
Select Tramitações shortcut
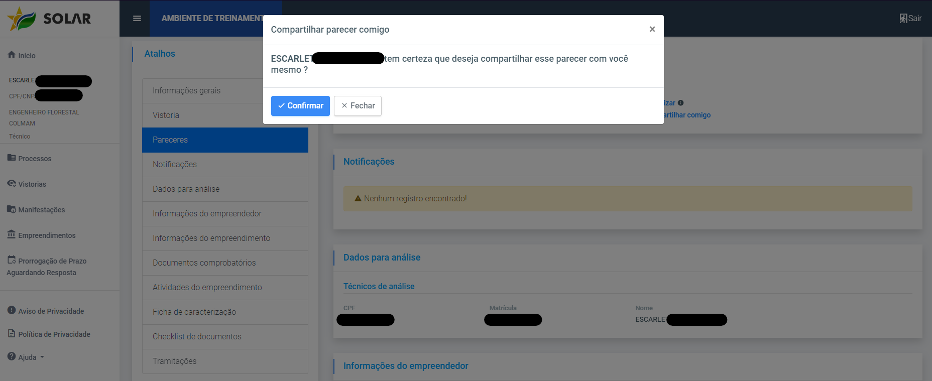[x=225, y=361]
